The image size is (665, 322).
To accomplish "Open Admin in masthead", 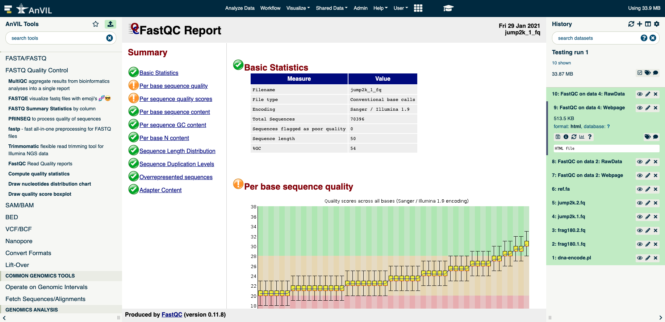I will tap(360, 8).
